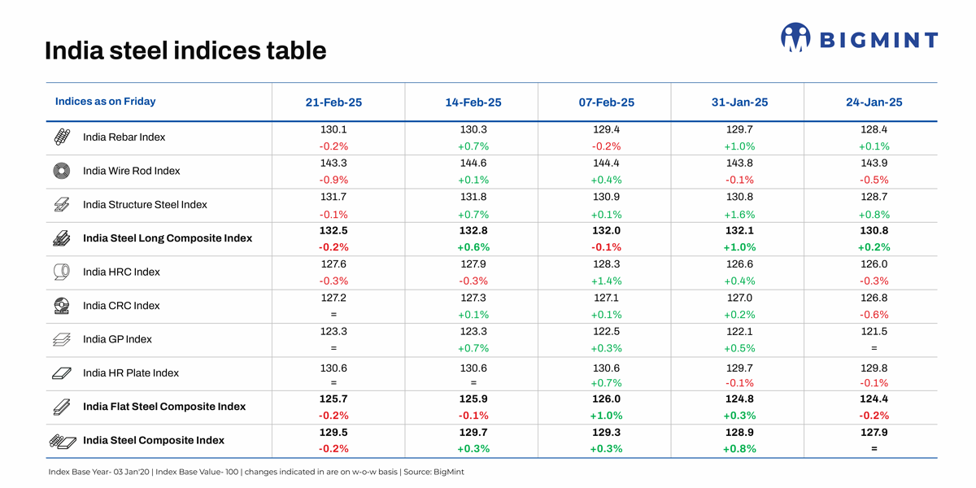Click Rebar Index value 130.1
The height and width of the screenshot is (488, 976).
[x=333, y=129]
